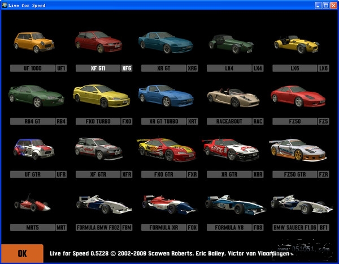Select the XR GTR race car image
339x264 pixels.
(x=231, y=150)
